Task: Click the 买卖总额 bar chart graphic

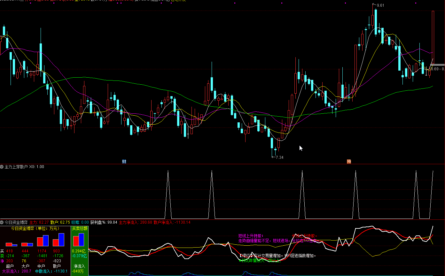Action: point(79,240)
